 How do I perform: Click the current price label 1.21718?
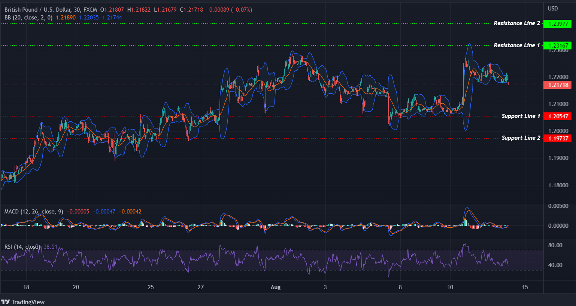tap(558, 85)
